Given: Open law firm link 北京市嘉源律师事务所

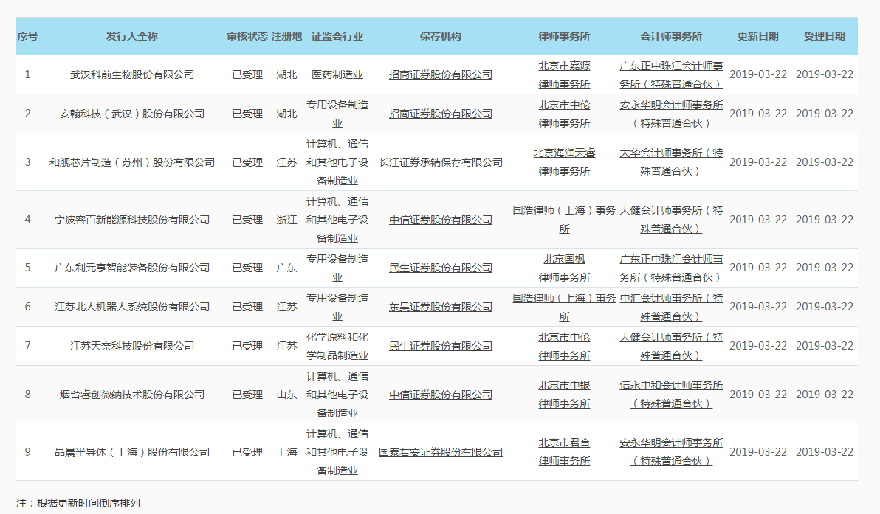Looking at the screenshot, I should 564,74.
